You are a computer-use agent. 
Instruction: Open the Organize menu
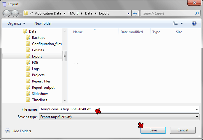click(x=16, y=23)
